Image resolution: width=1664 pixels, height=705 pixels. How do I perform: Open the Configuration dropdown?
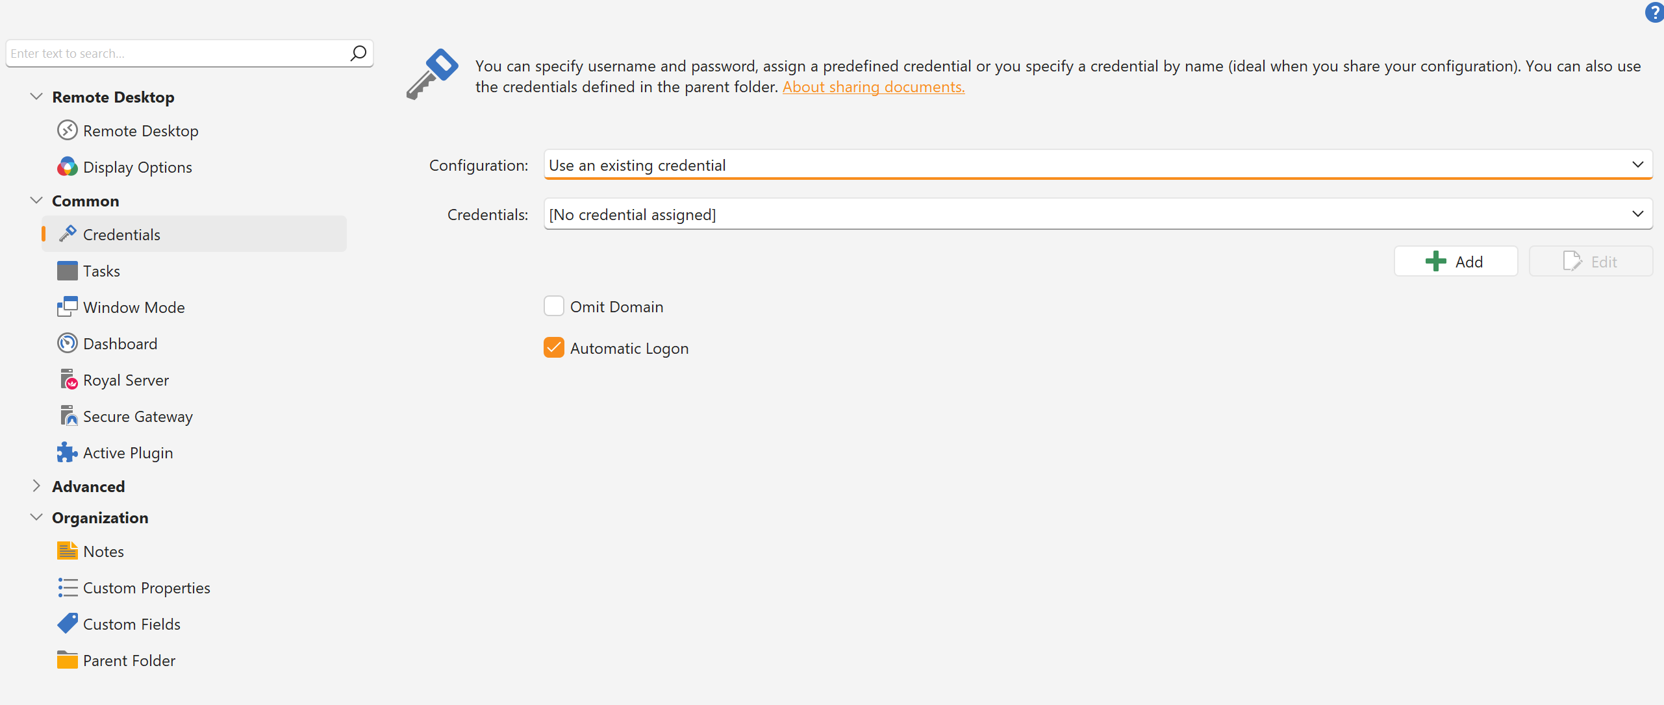pos(1098,165)
